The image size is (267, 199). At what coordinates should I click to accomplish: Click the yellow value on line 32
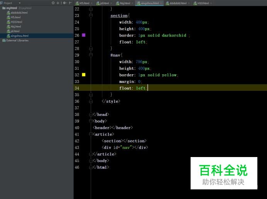coord(169,75)
